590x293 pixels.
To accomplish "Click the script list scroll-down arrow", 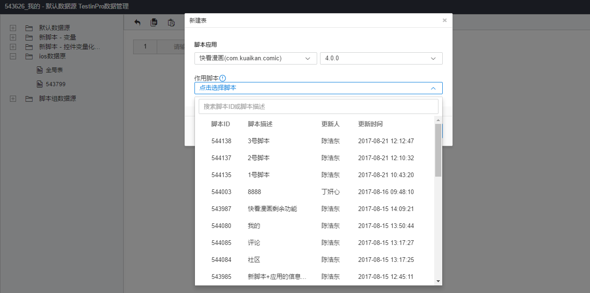I will 438,281.
